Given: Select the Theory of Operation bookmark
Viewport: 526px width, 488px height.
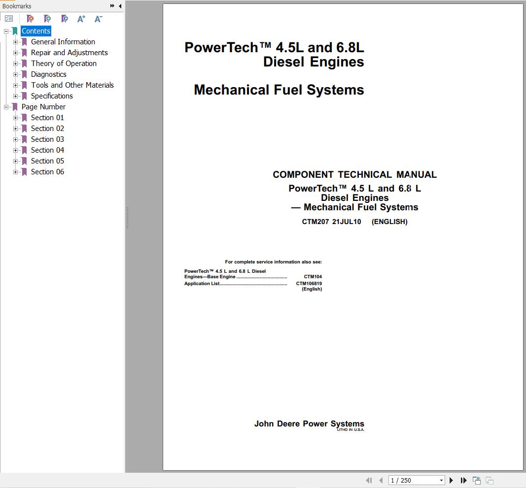Looking at the screenshot, I should click(x=64, y=64).
